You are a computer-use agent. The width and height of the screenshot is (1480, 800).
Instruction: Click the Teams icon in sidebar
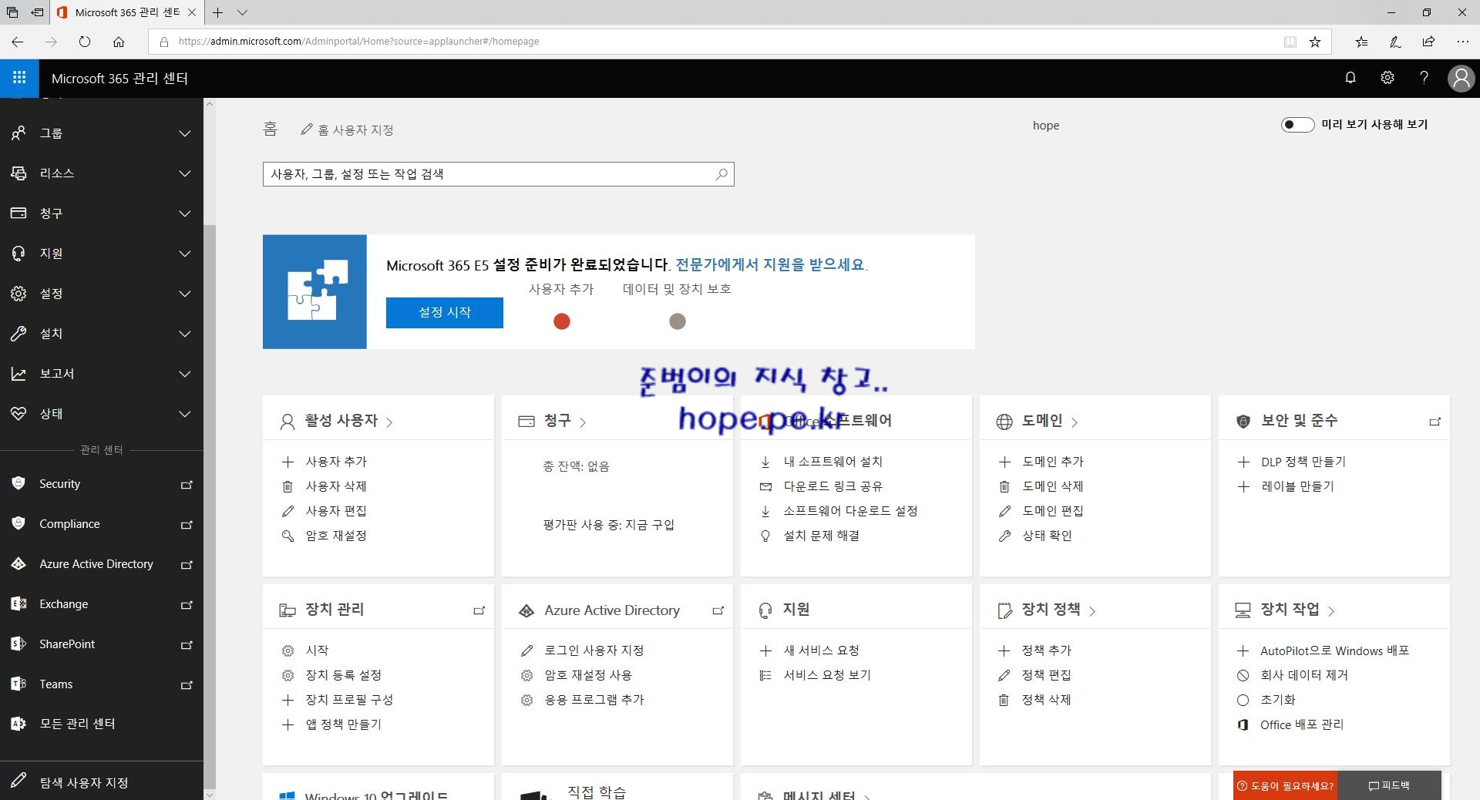click(x=18, y=684)
